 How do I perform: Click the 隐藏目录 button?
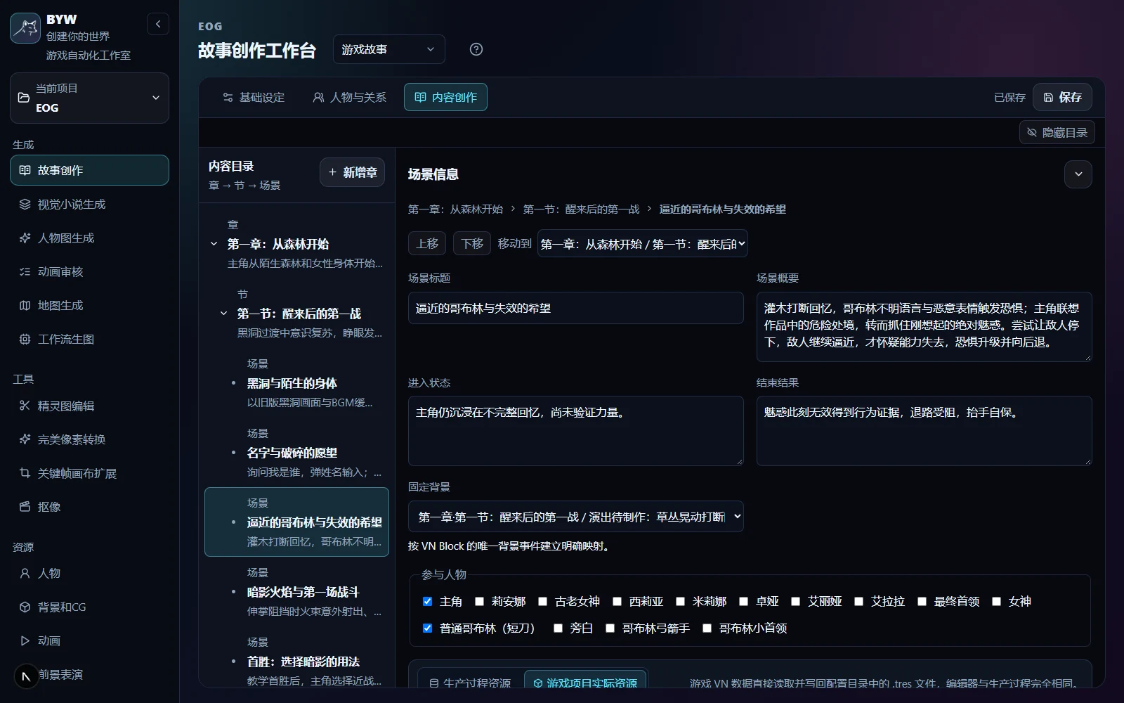coord(1057,132)
